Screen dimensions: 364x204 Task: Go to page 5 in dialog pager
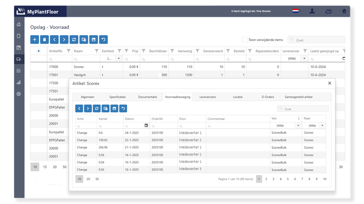[x=288, y=179]
